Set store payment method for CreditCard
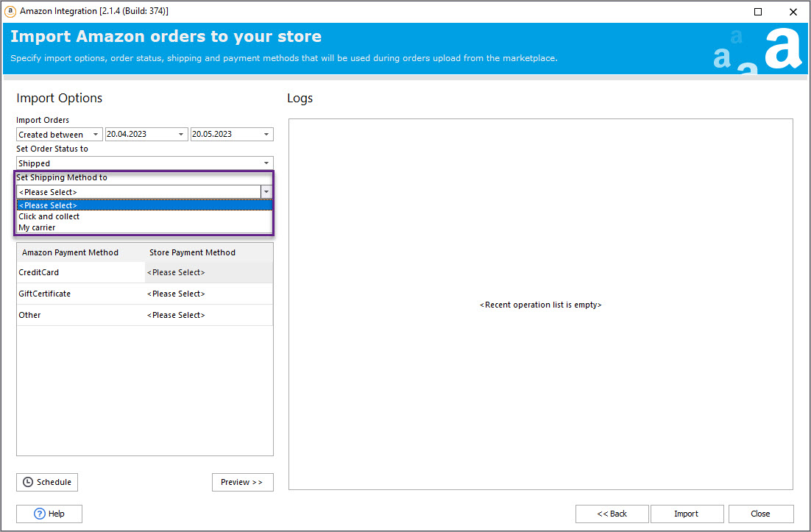Viewport: 811px width, 532px height. click(x=208, y=272)
